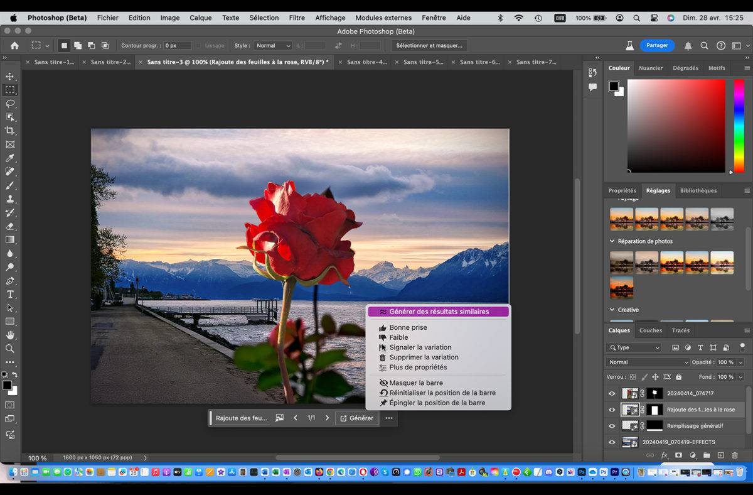Collapse the Creative presets section
The height and width of the screenshot is (495, 753).
tap(612, 310)
